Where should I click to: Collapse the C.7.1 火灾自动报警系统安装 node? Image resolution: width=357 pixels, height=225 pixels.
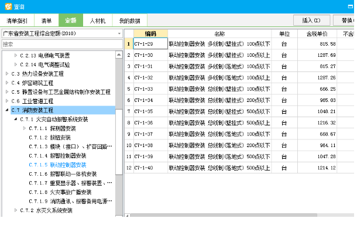(16, 119)
